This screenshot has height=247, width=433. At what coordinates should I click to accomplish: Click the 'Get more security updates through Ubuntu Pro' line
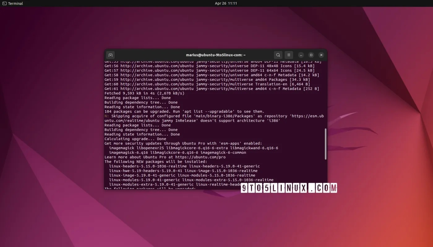click(x=183, y=144)
